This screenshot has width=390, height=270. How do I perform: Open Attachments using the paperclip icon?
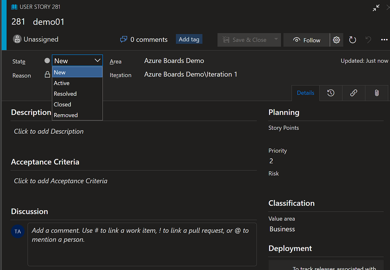click(376, 93)
